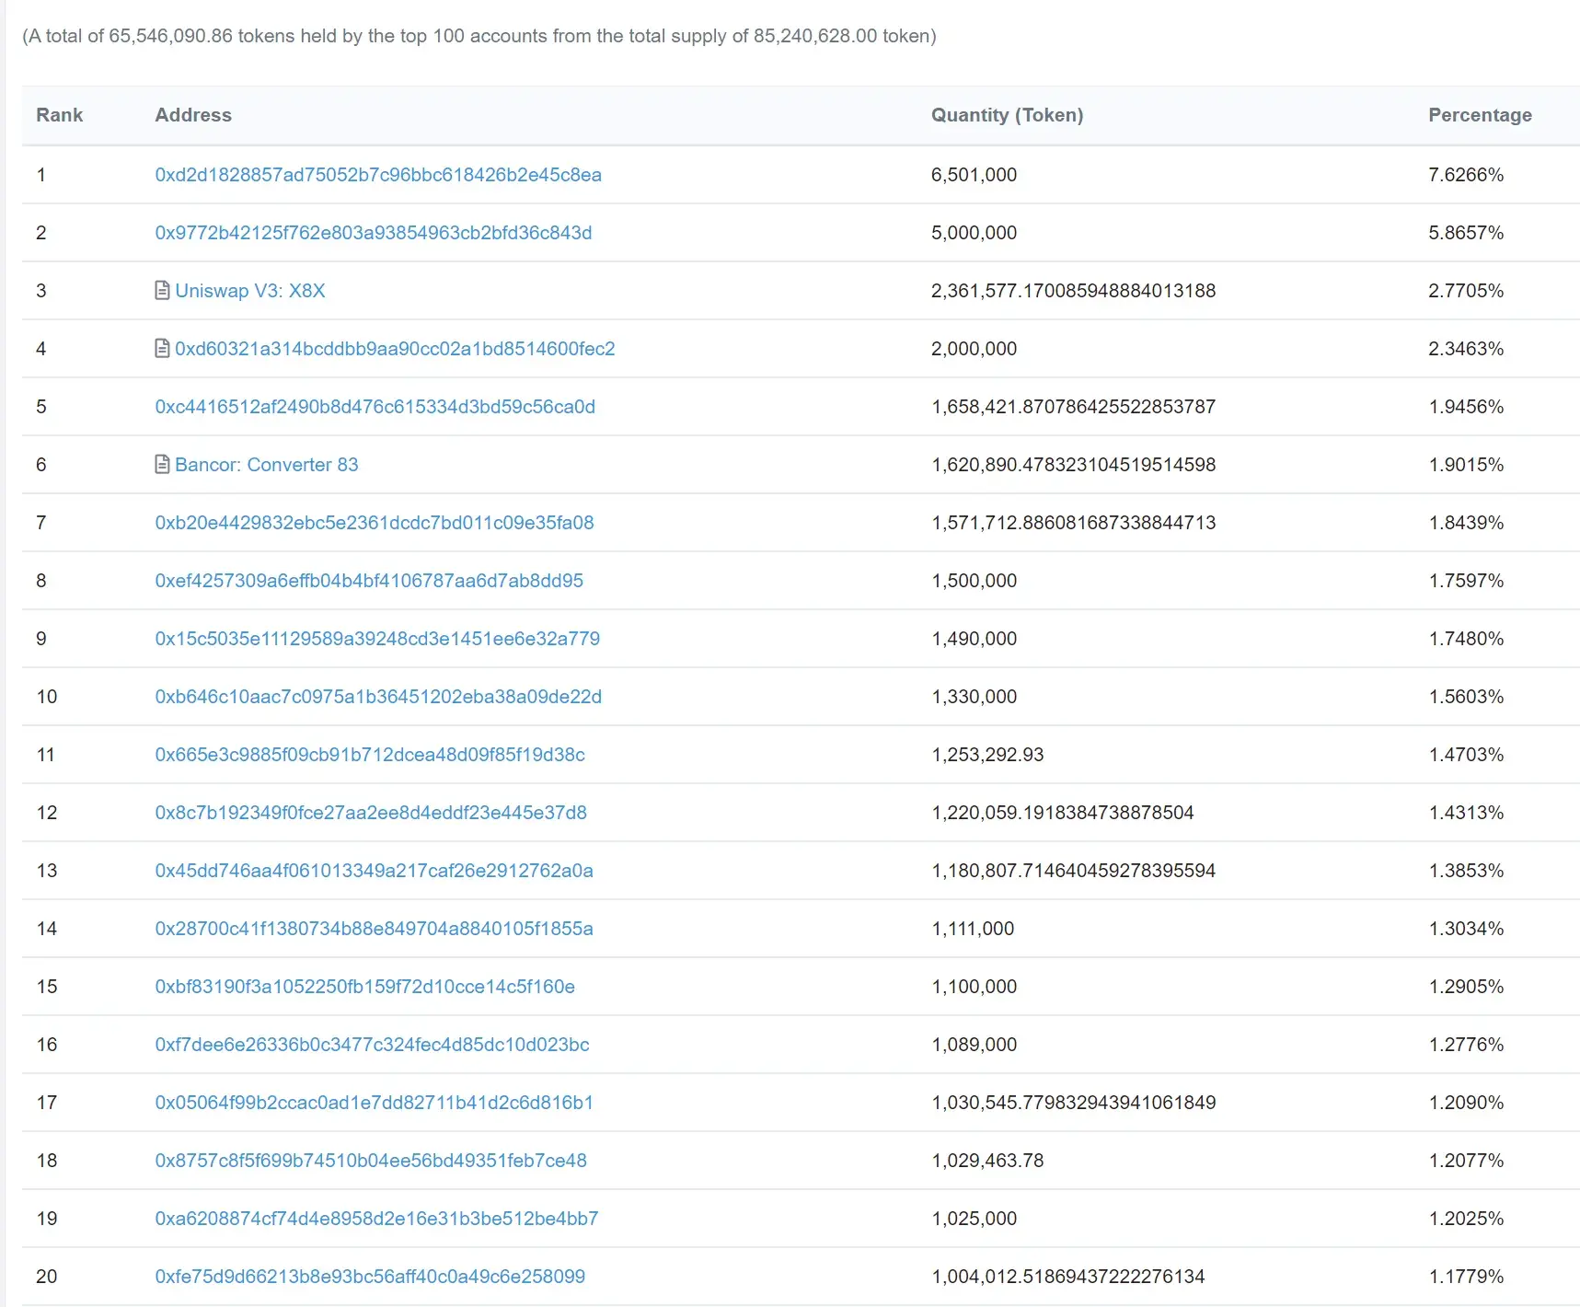Select percentage 5.8657%

click(1466, 233)
